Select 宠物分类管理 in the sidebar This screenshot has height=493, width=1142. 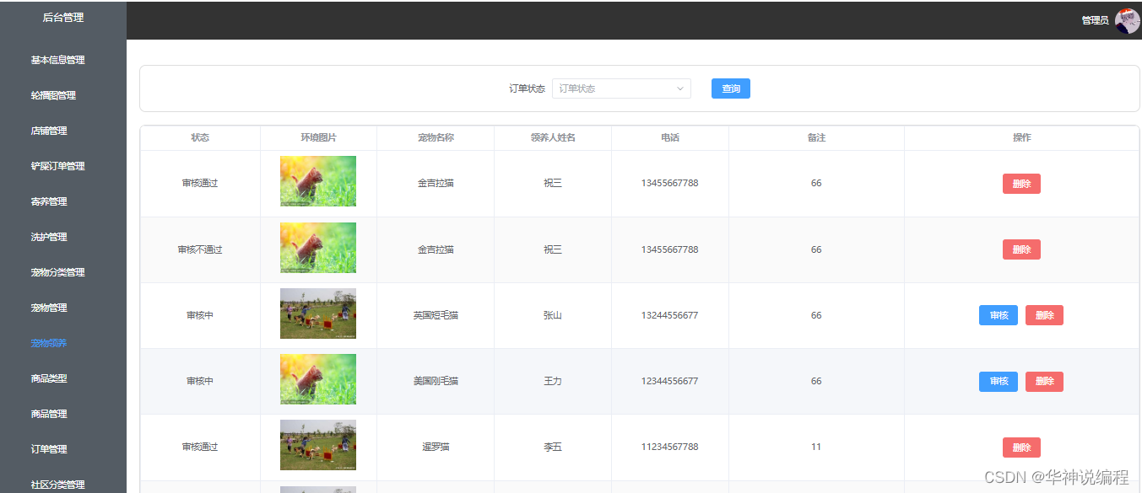[x=57, y=272]
